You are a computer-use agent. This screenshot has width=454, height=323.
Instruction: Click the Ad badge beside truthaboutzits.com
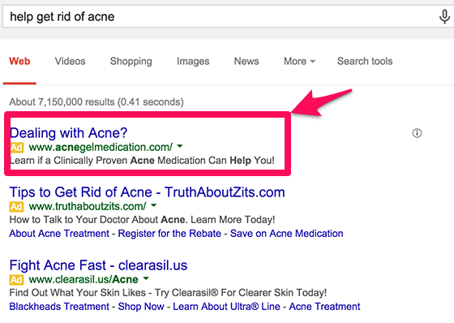[x=16, y=206]
